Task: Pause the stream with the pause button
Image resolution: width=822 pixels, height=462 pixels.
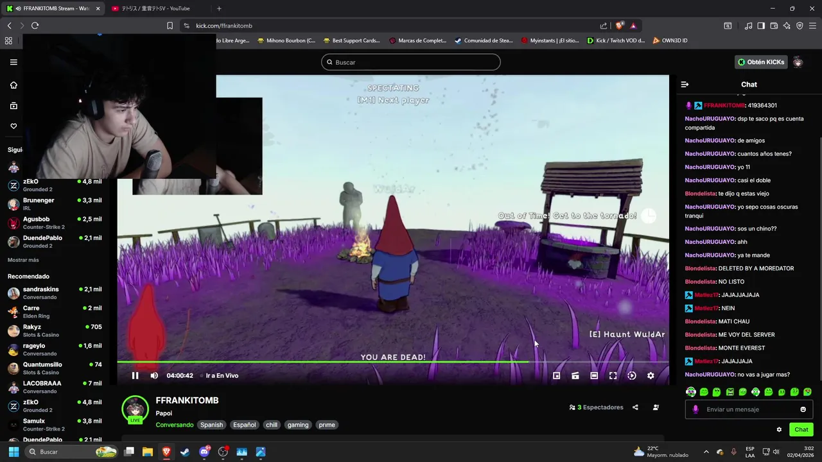Action: point(135,375)
